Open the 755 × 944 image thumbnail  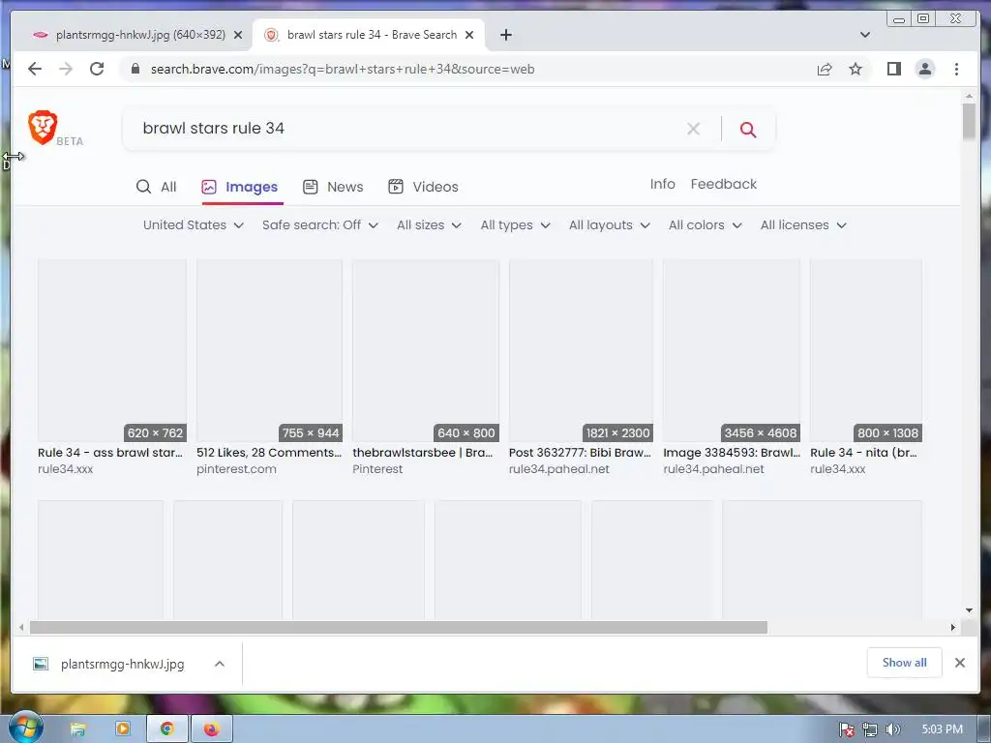tap(269, 350)
